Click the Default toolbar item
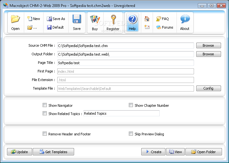Screen dimensions: 229x163 55,27
